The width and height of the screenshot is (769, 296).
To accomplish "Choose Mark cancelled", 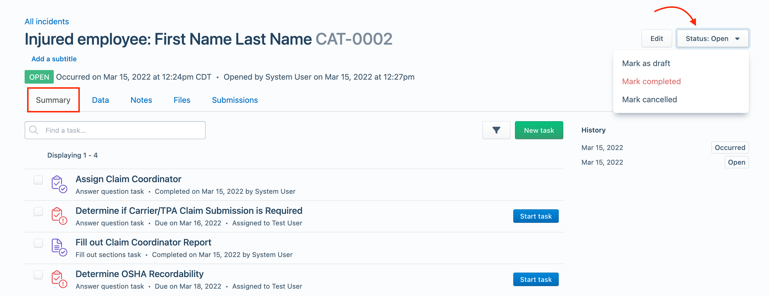I will (649, 99).
